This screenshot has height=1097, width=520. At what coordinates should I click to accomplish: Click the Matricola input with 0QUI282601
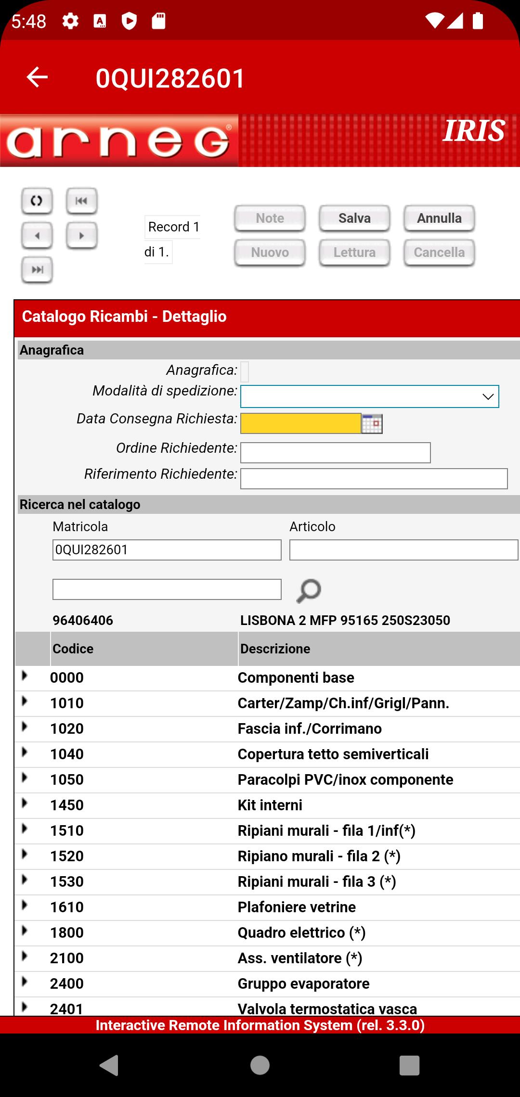point(167,550)
